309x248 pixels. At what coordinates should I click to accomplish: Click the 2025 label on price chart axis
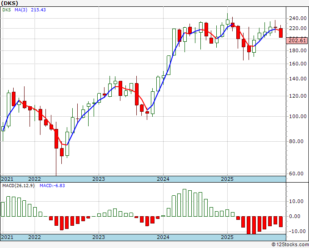pos(227,179)
